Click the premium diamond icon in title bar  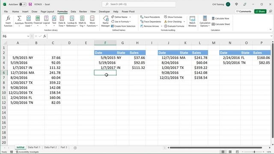pos(236,4)
